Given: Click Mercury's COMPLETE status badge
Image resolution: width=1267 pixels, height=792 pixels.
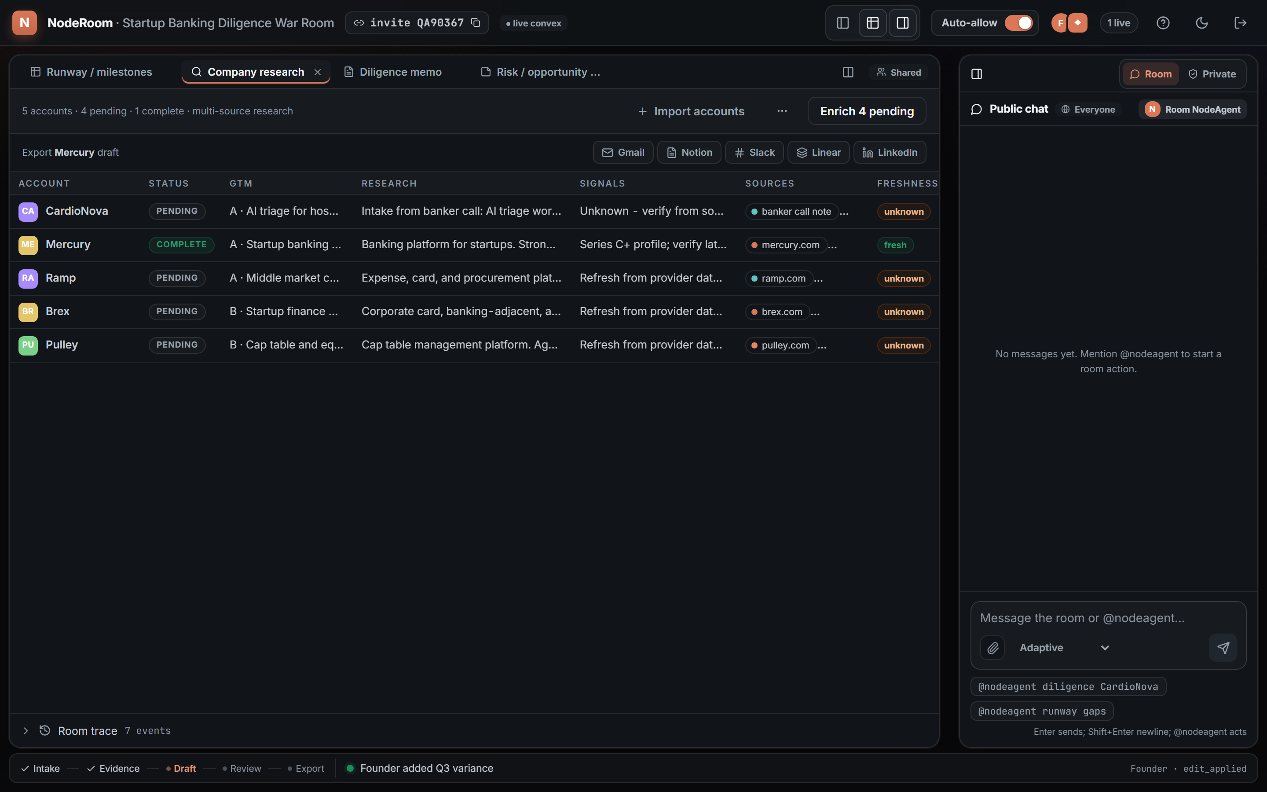Looking at the screenshot, I should [x=181, y=245].
